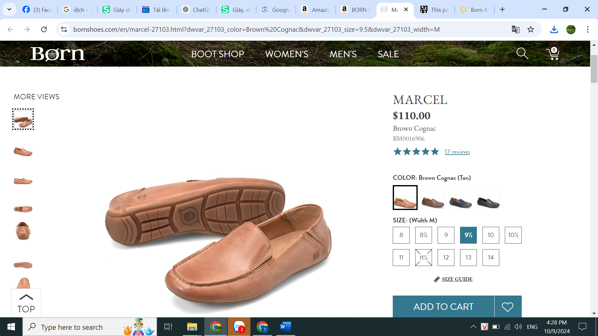Bookmark page with star icon
This screenshot has width=598, height=336.
coord(531,29)
